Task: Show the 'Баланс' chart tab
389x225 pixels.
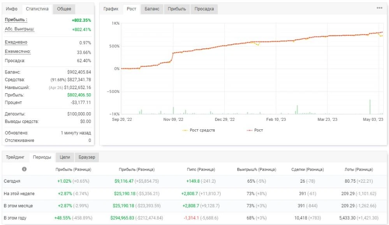Action: point(152,9)
